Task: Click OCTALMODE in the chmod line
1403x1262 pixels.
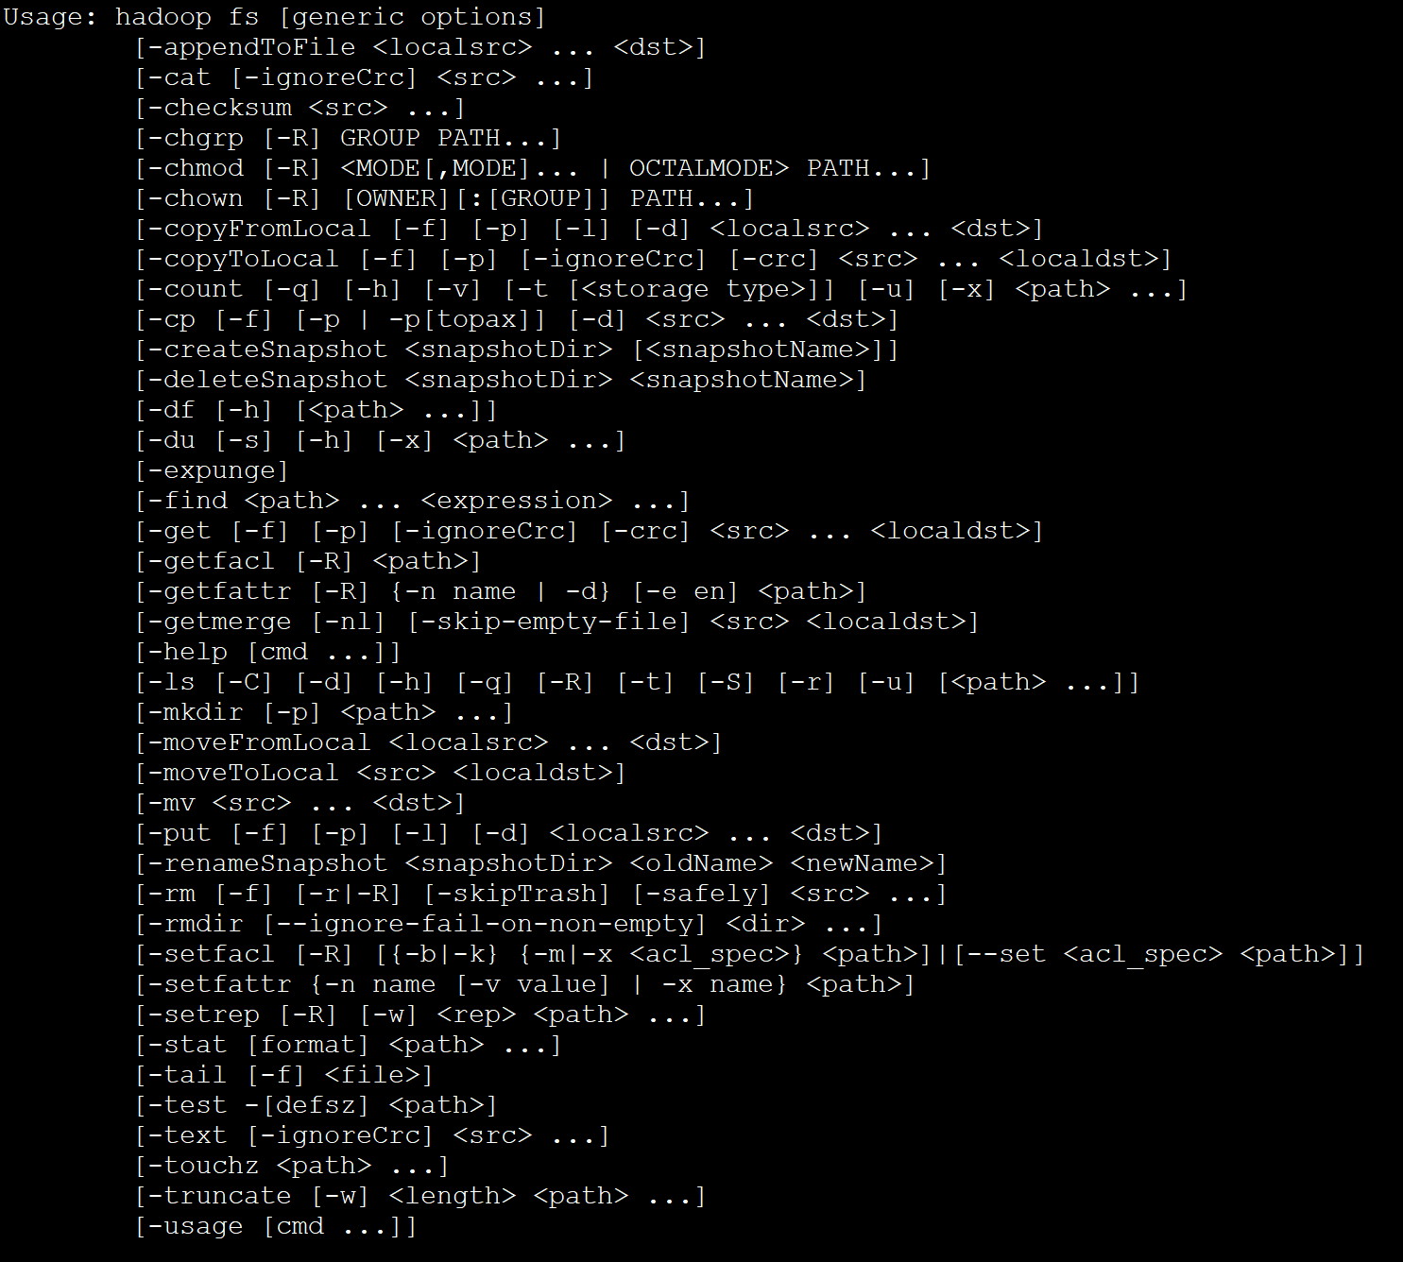Action: click(709, 168)
